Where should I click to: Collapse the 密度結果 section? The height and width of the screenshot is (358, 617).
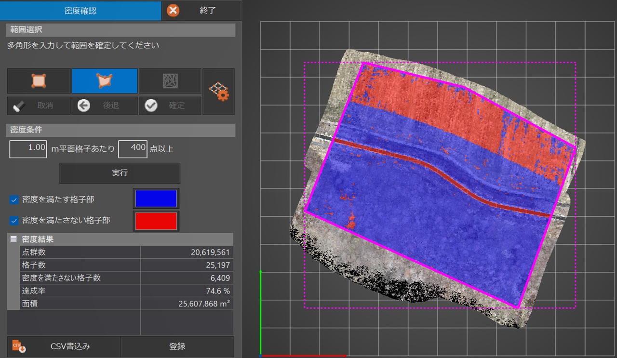13,239
